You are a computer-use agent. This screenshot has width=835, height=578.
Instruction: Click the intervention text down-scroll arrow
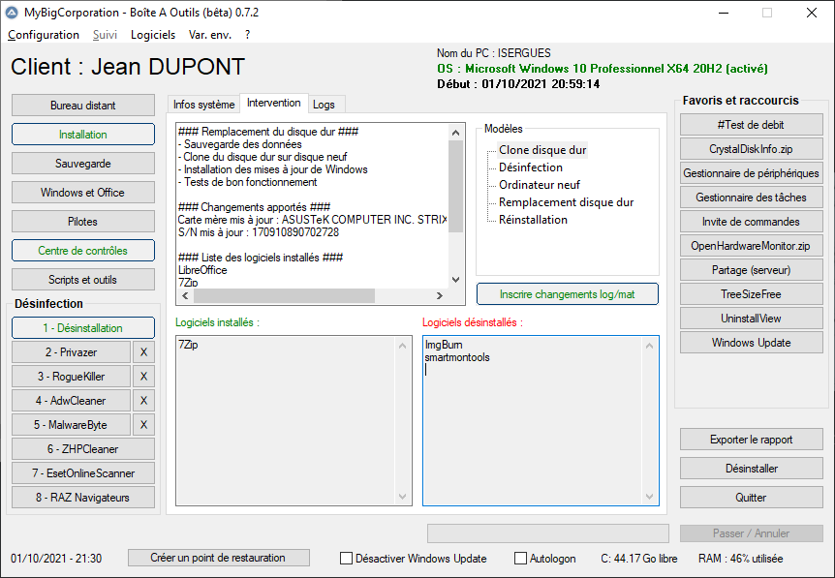tap(456, 280)
